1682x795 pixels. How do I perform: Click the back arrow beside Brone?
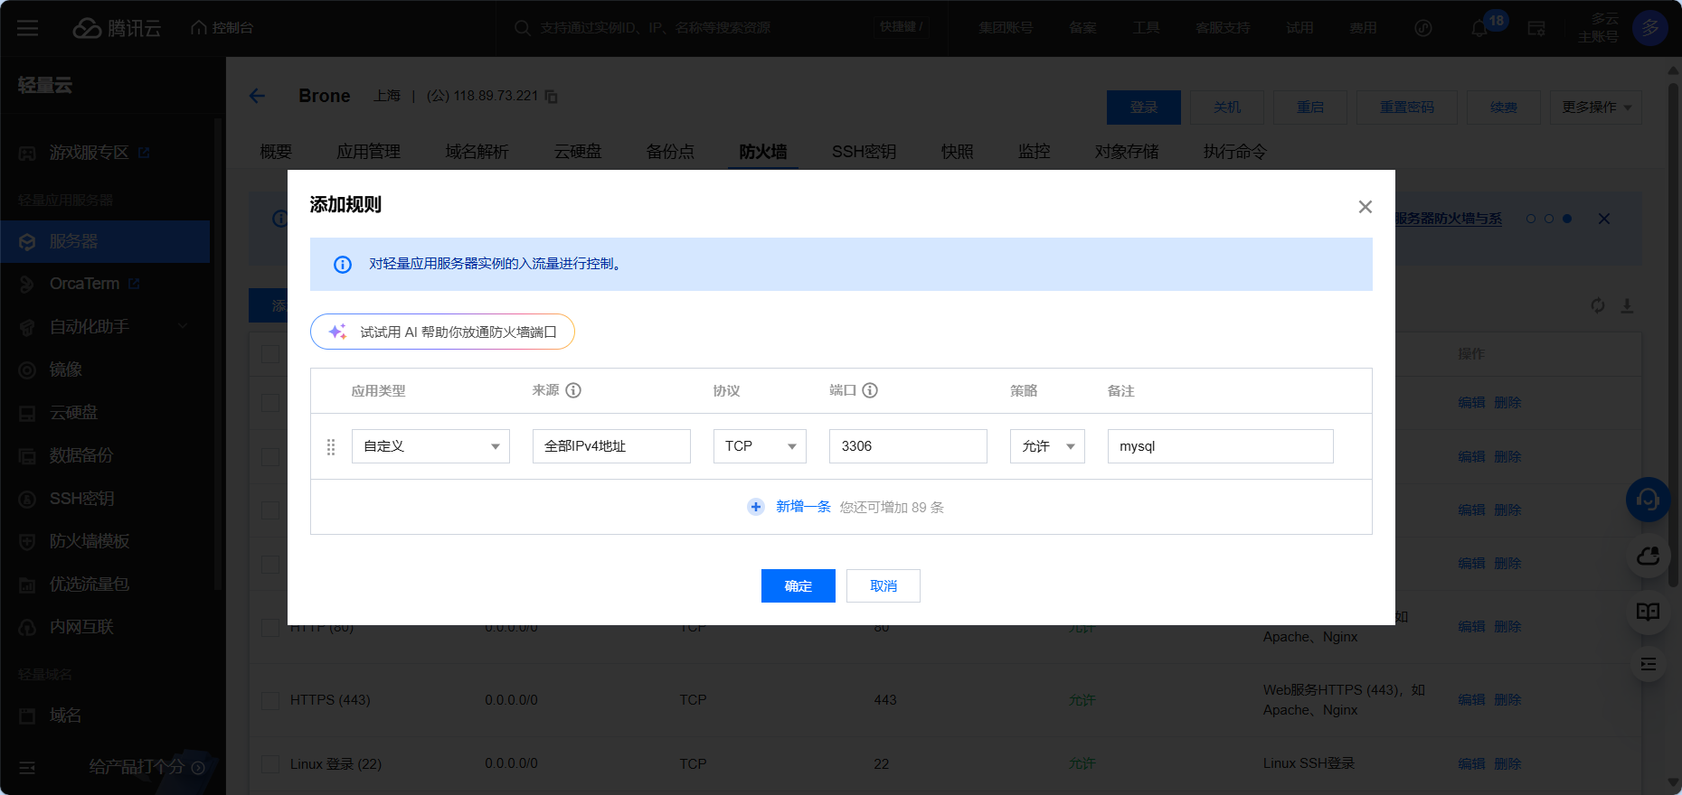[258, 96]
